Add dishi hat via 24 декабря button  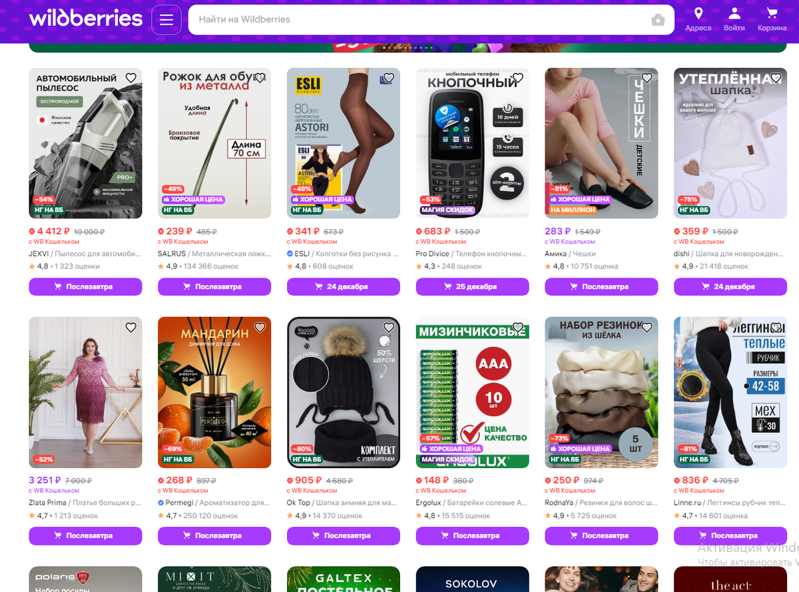[730, 287]
